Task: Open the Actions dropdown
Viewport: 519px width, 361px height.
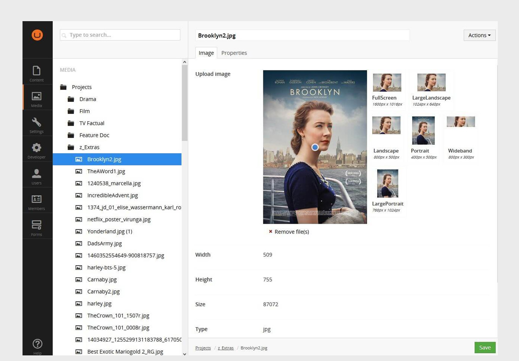Action: click(x=479, y=35)
